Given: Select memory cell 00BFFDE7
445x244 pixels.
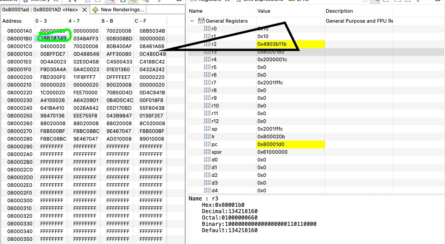Looking at the screenshot, I should (53, 54).
